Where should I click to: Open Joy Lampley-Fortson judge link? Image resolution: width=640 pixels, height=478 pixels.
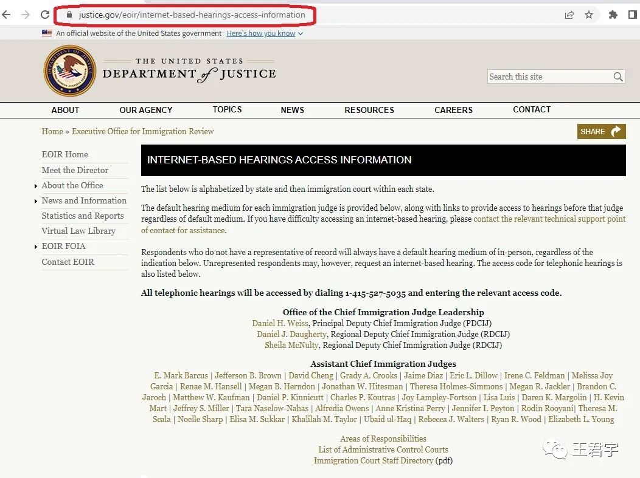tap(439, 398)
